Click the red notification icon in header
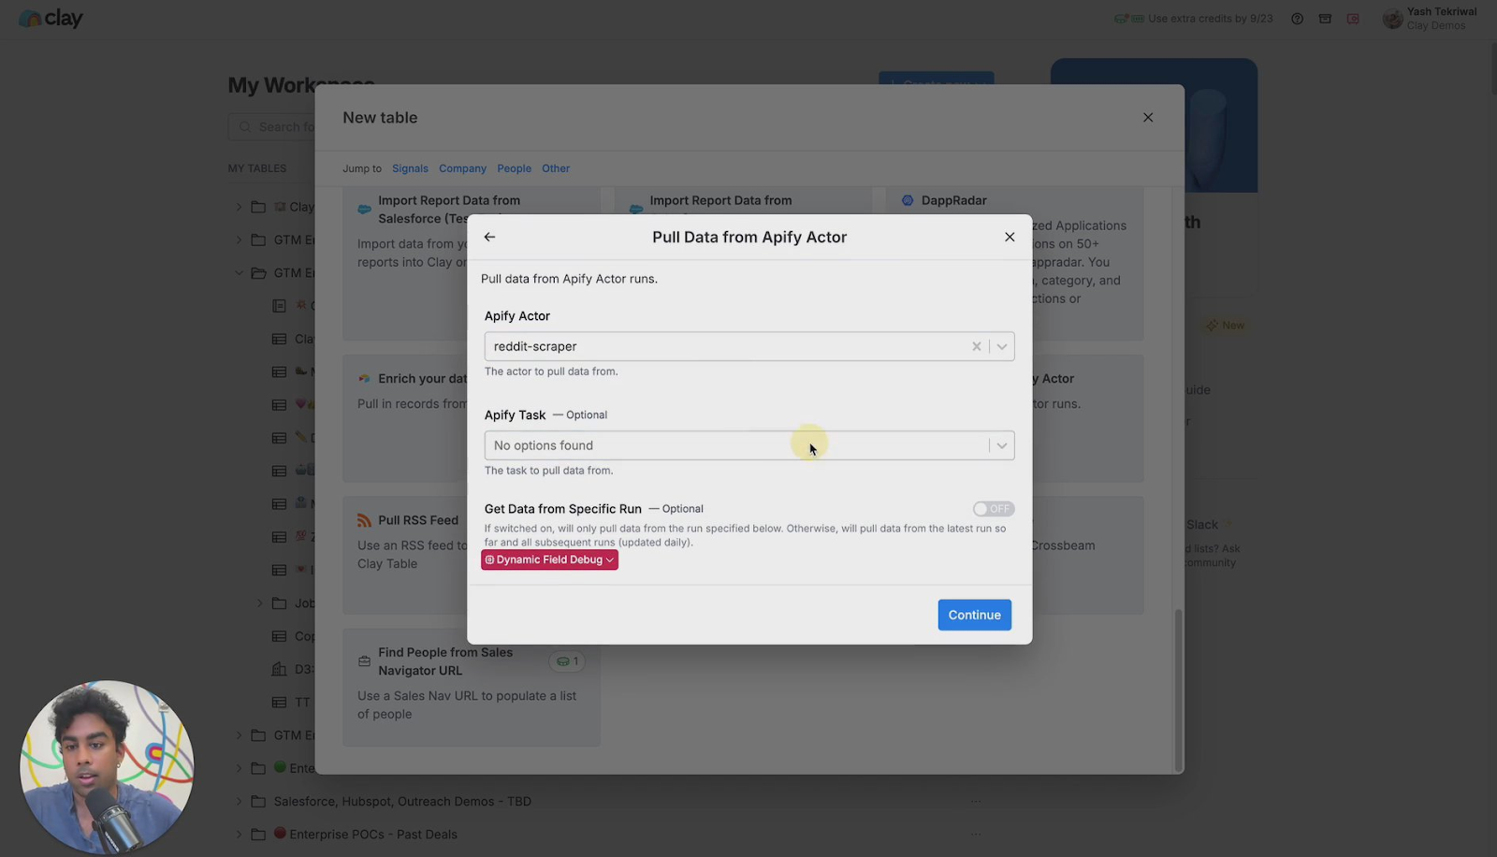The image size is (1497, 857). pos(1353,19)
